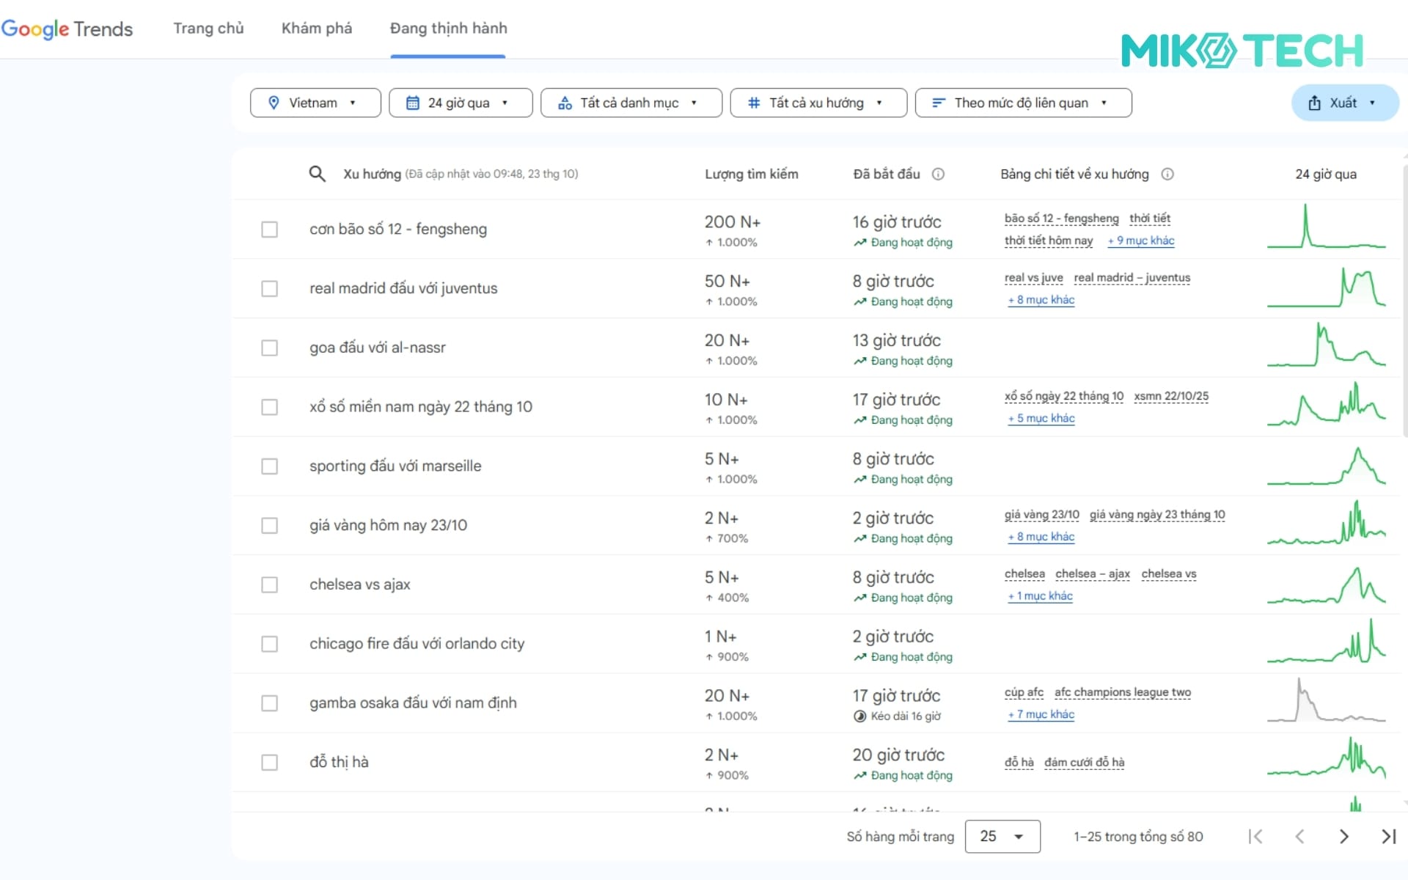The width and height of the screenshot is (1408, 880).
Task: Switch to the 'Khám phá' tab
Action: [316, 28]
